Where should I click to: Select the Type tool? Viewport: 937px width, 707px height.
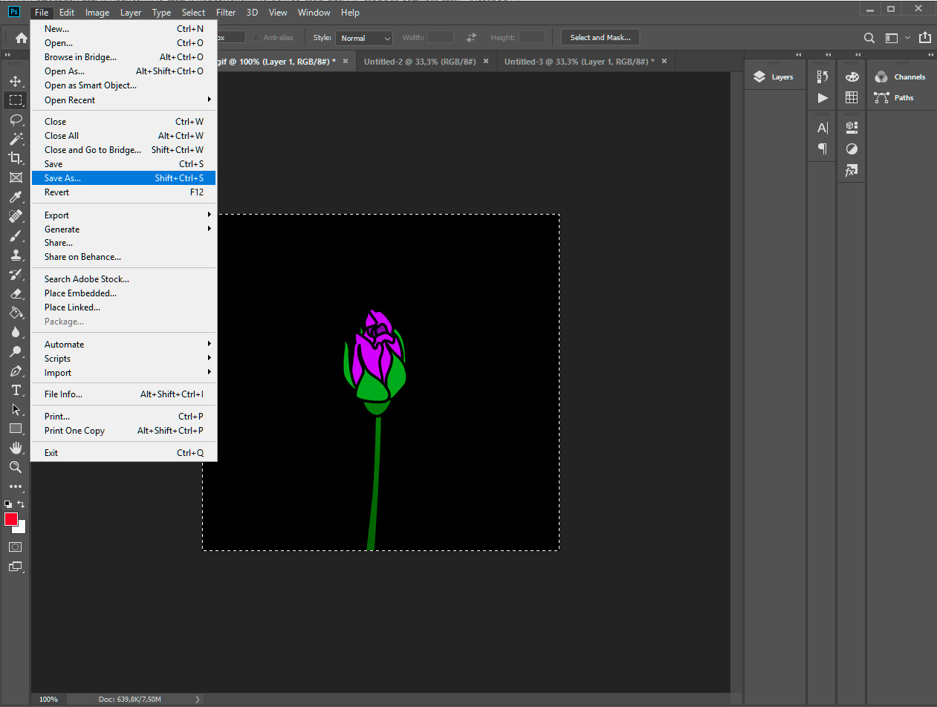pyautogui.click(x=16, y=390)
